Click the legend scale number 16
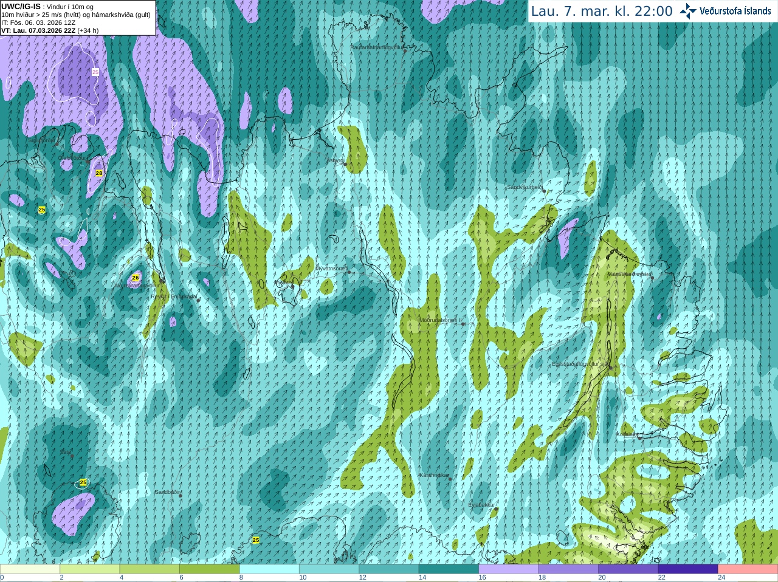The width and height of the screenshot is (778, 582). 482,578
